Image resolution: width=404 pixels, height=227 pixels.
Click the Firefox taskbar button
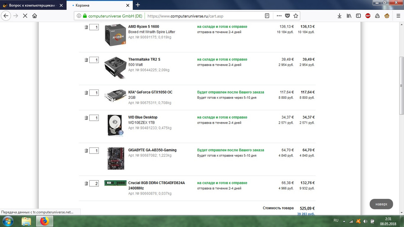click(45, 221)
